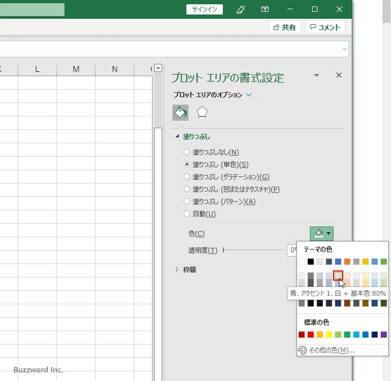
Task: Pick the dark navy standard color swatch
Action: [x=374, y=334]
